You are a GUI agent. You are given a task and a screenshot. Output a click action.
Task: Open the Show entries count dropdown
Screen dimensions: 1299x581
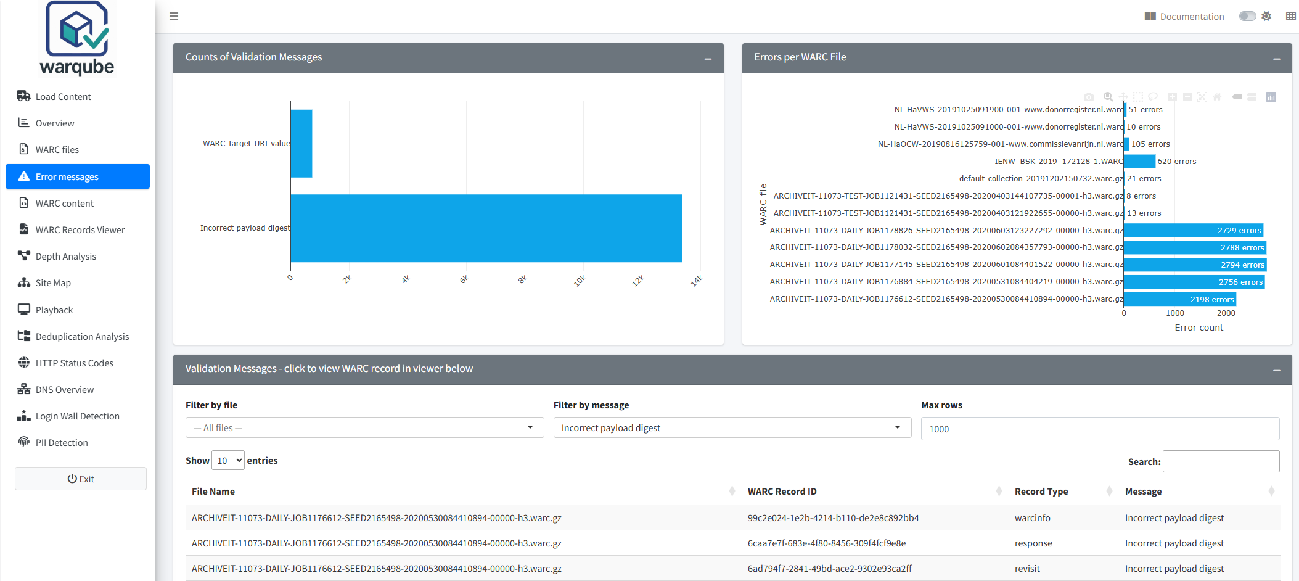tap(228, 460)
